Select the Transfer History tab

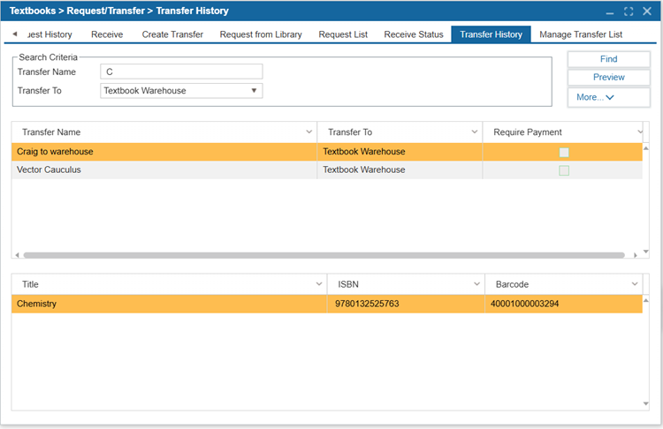tap(491, 34)
